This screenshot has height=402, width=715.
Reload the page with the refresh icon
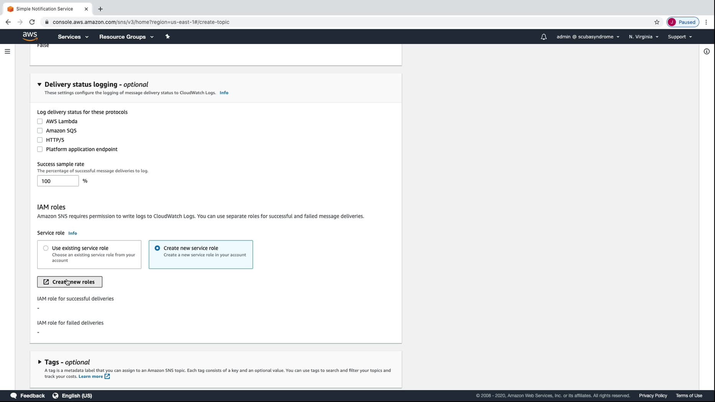click(32, 22)
